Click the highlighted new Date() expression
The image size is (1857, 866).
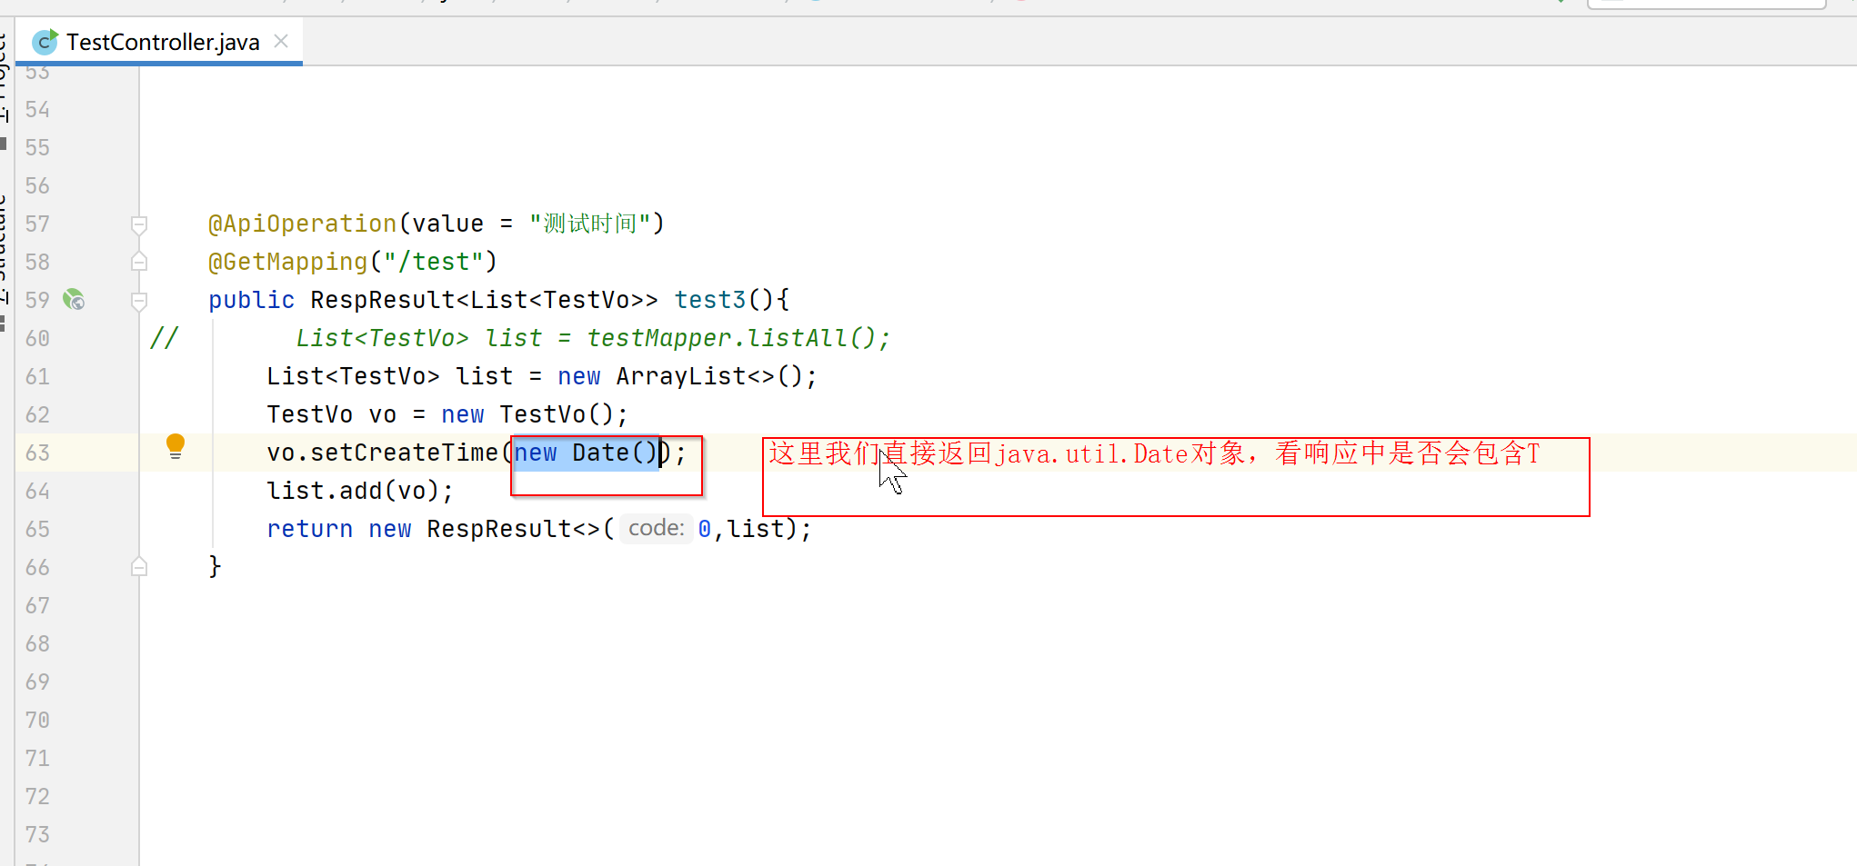587,453
